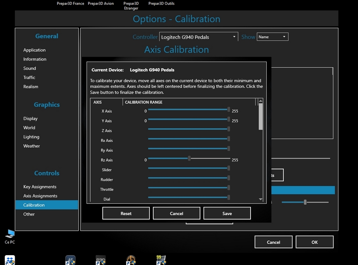Cancel the Axis Calibration dialog
This screenshot has width=358, height=265.
click(177, 213)
